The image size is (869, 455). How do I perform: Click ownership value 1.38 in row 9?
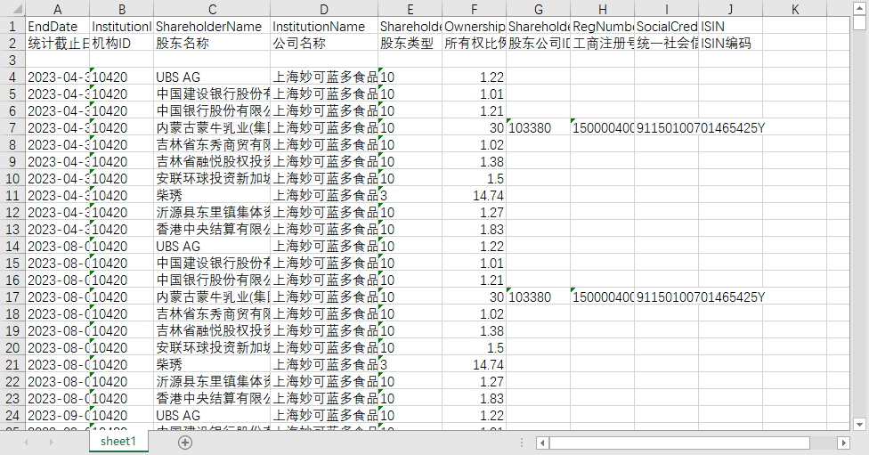474,161
